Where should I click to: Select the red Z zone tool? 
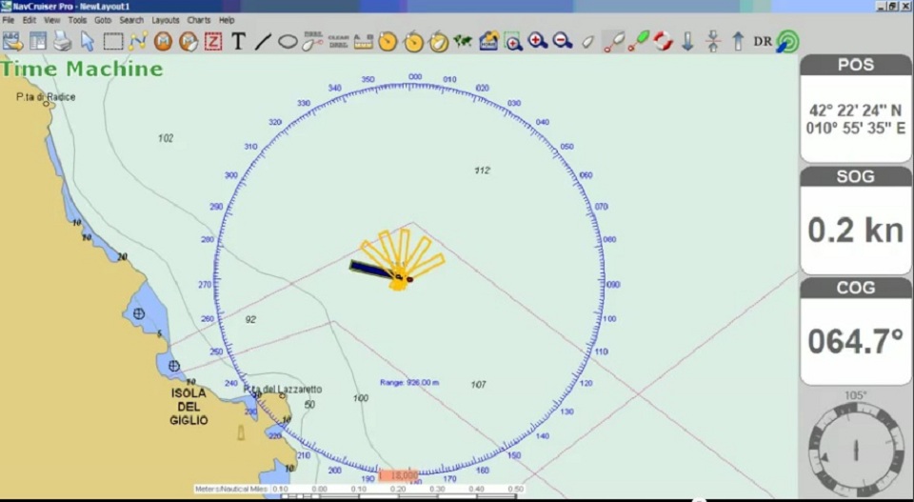213,41
